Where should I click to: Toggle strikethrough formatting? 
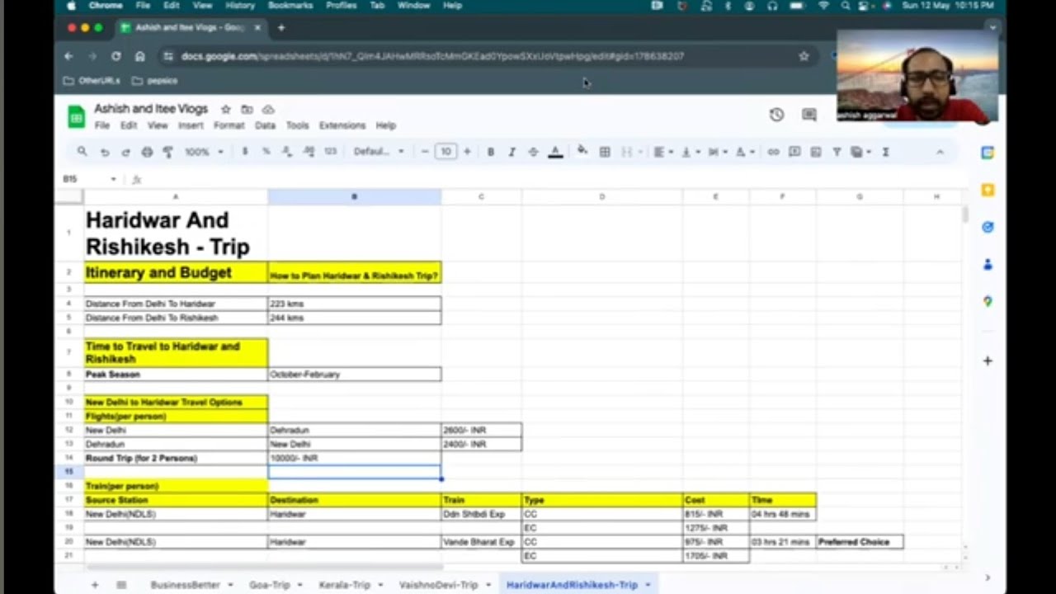click(x=533, y=152)
